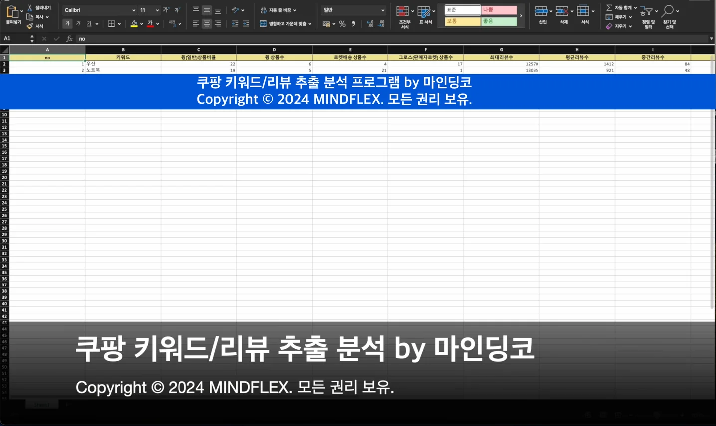
Task: Select the 좋음 cell style
Action: [499, 21]
